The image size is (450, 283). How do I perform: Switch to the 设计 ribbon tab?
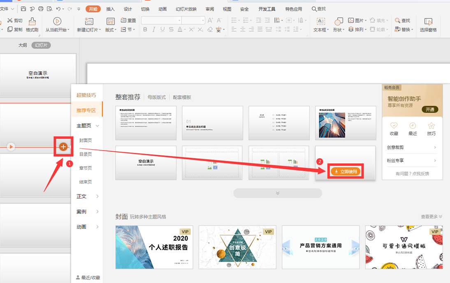click(x=128, y=9)
